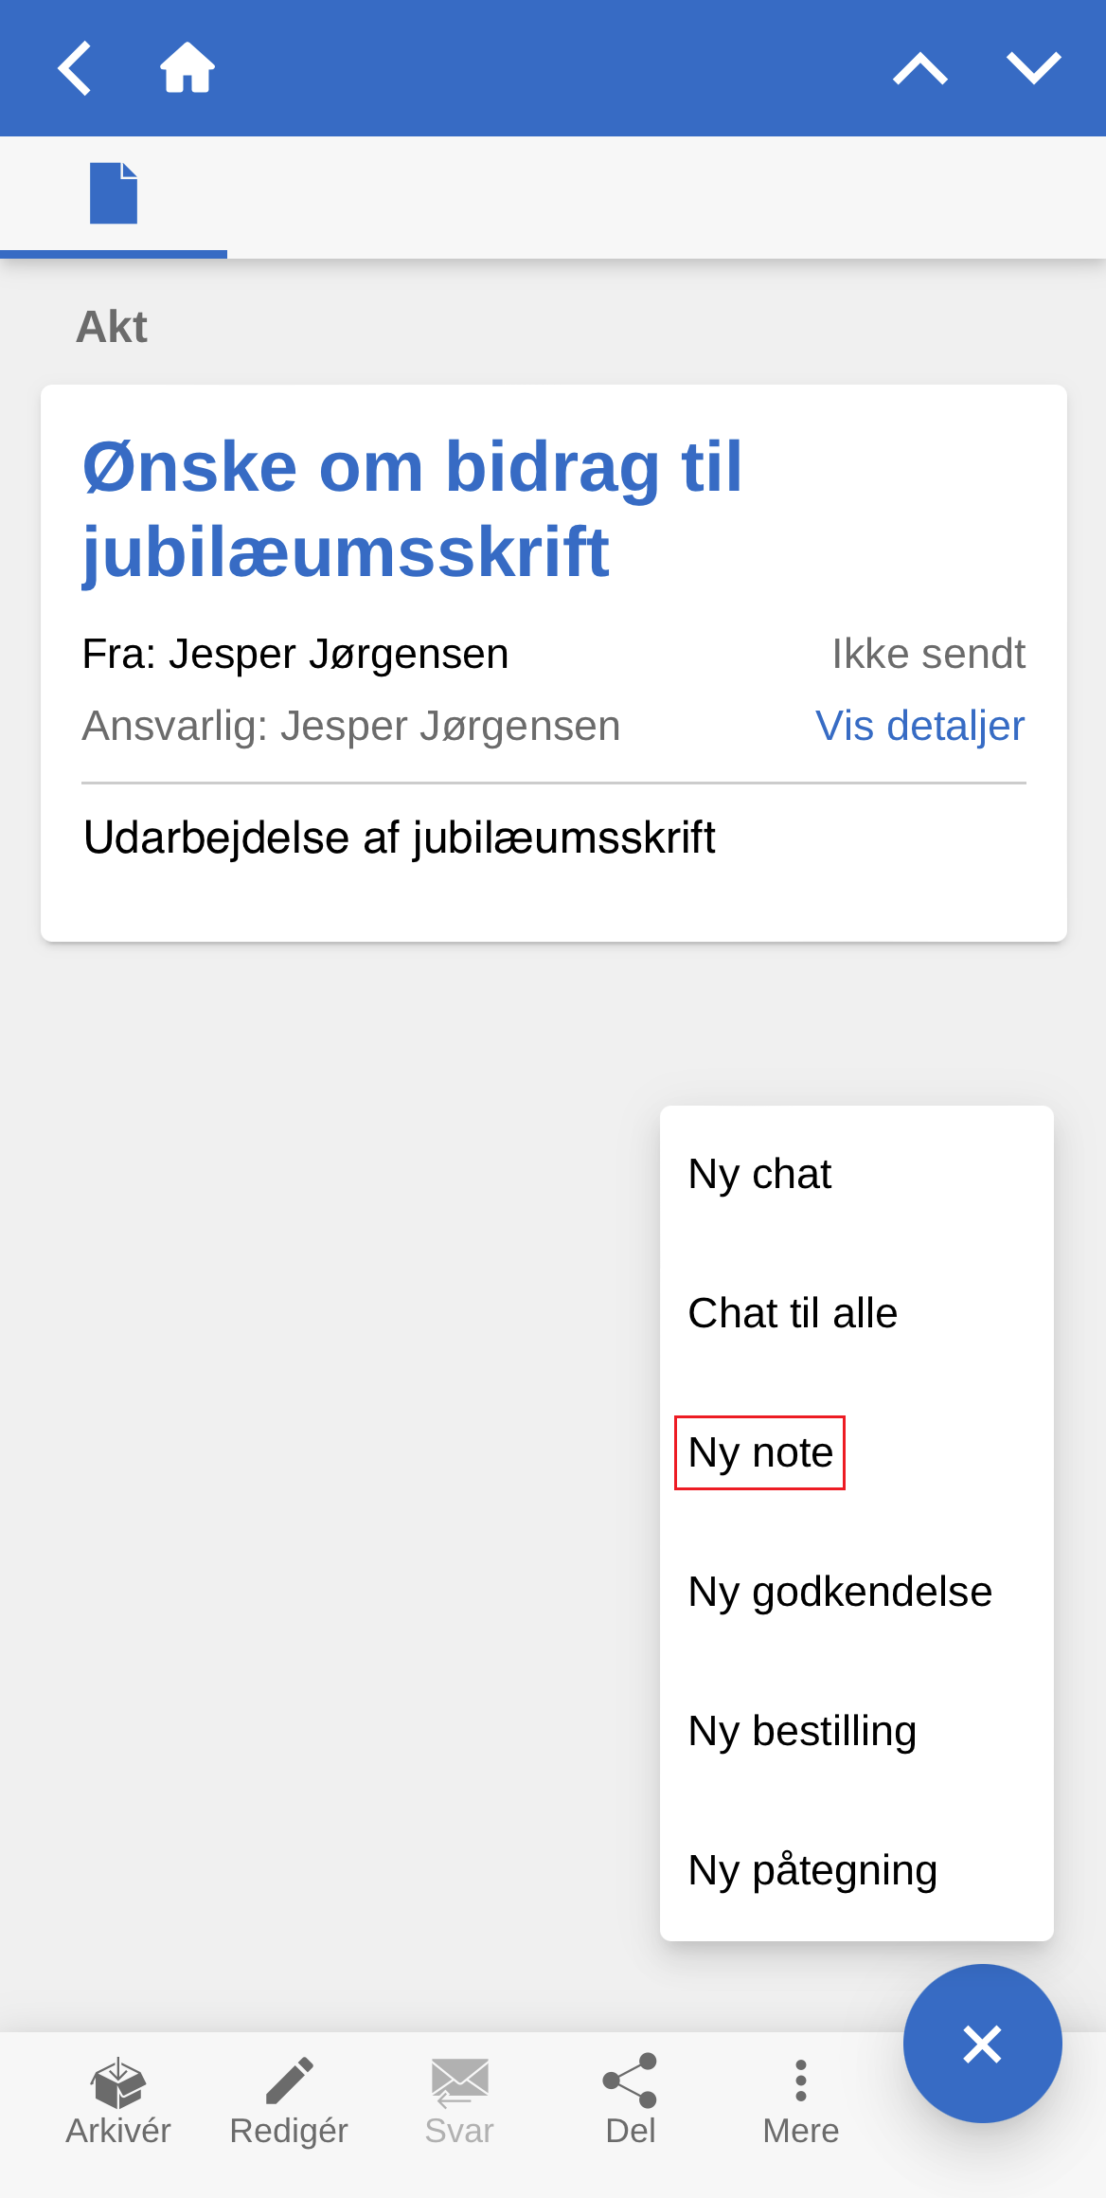The width and height of the screenshot is (1106, 2198).
Task: Navigate to previous item with up chevron
Action: (919, 68)
